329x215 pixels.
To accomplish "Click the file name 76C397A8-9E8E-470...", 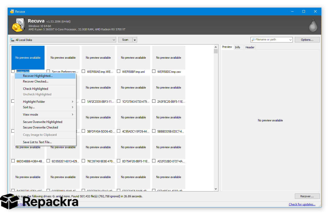I will (101, 161).
